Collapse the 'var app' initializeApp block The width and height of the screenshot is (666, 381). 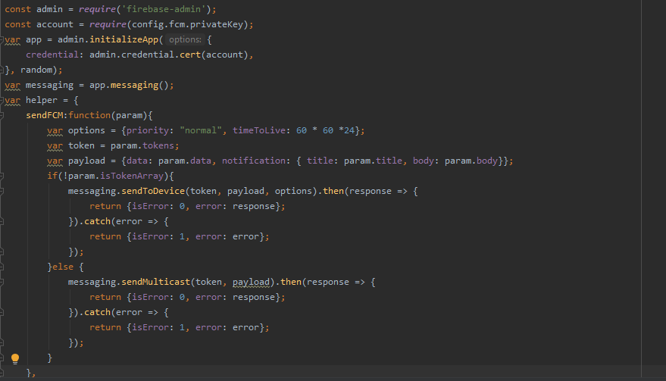click(3, 39)
